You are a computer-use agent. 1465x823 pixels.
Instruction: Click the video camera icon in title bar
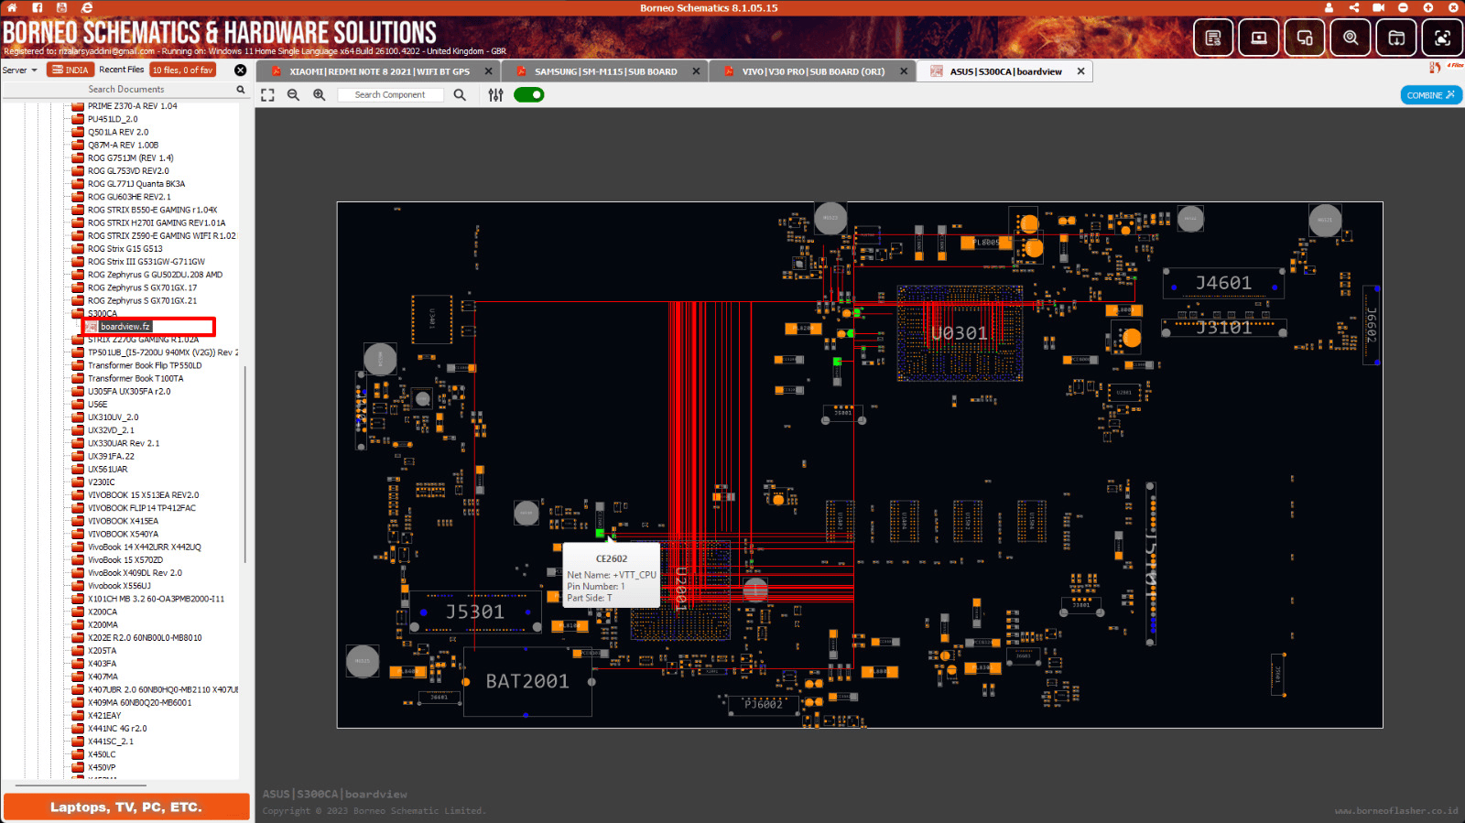point(1378,7)
